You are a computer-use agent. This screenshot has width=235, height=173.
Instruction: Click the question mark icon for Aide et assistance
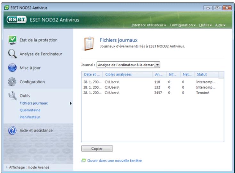pos(12,131)
